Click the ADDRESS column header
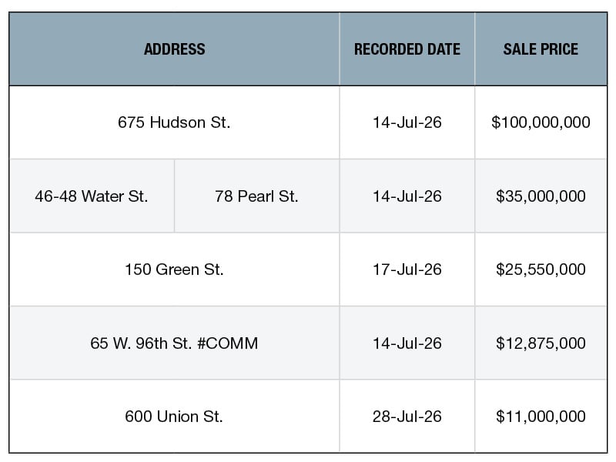 [x=175, y=49]
